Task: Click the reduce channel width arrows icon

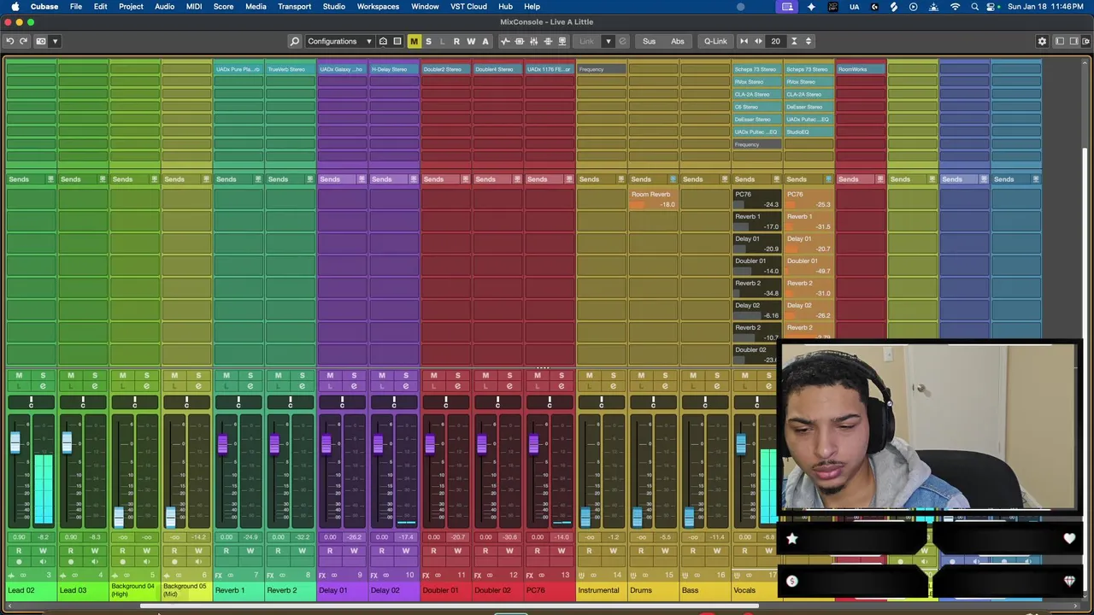Action: [x=744, y=41]
